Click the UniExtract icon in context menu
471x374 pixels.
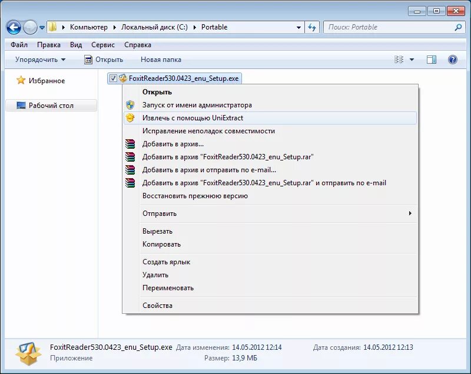tap(130, 117)
